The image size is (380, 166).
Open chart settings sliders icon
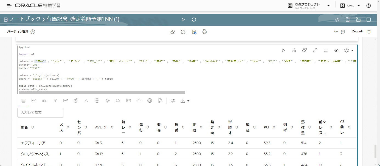pyautogui.click(x=173, y=101)
